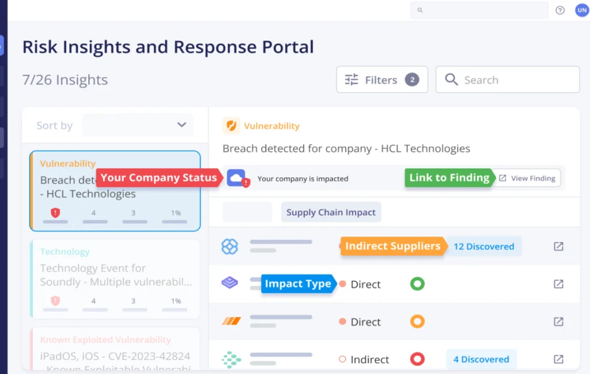
Task: Open external link for 12 Discovered supplier row
Action: pos(558,246)
